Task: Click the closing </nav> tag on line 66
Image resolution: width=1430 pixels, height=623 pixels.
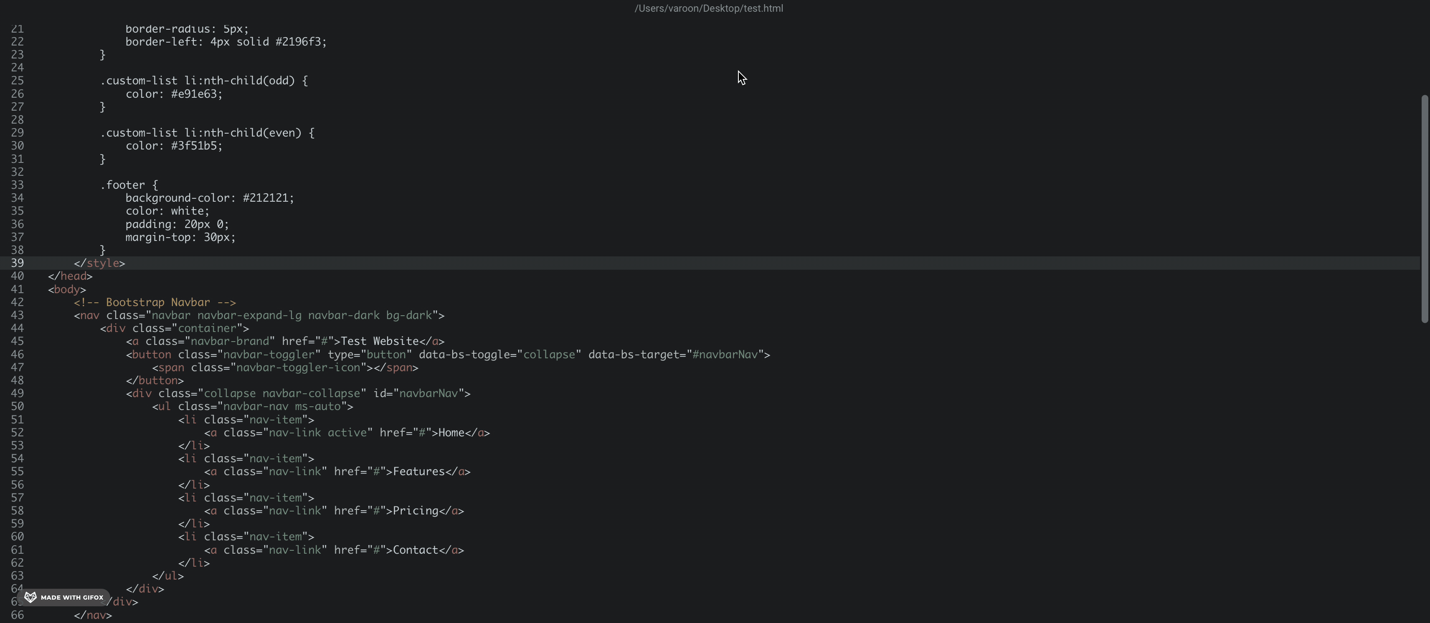Action: 93,615
